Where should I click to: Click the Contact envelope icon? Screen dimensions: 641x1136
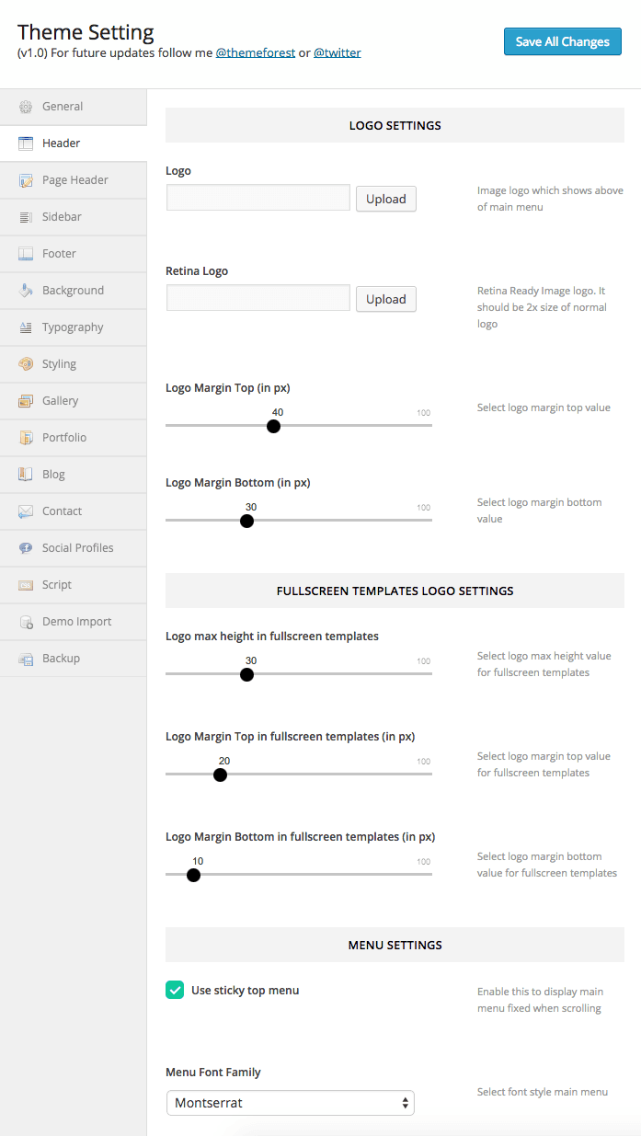pyautogui.click(x=26, y=511)
